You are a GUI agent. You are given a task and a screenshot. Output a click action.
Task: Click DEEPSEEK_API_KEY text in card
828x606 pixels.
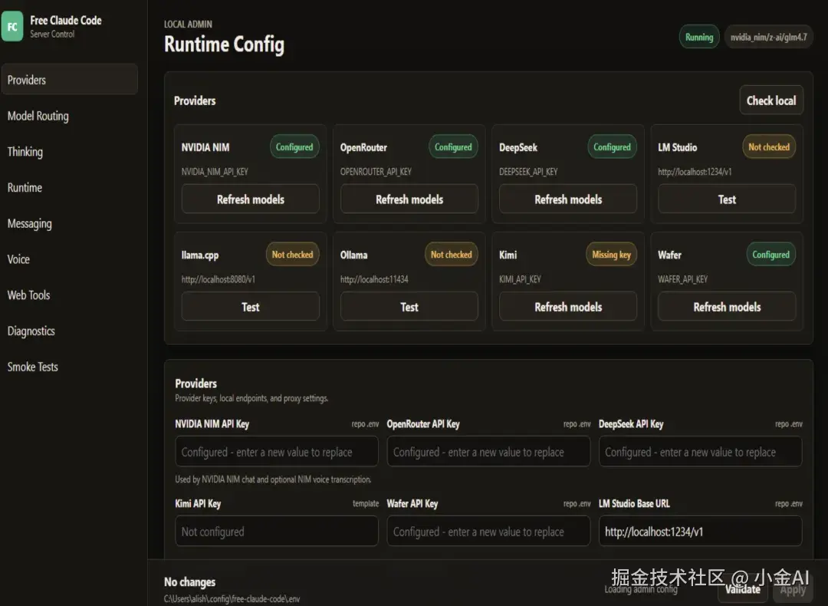528,172
